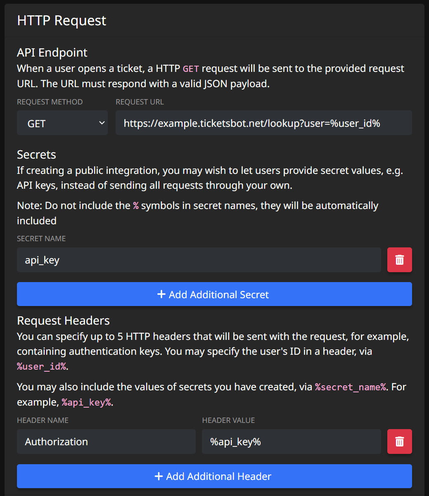This screenshot has width=429, height=496.
Task: Click the plus icon beside Add Additional Header
Action: (158, 476)
